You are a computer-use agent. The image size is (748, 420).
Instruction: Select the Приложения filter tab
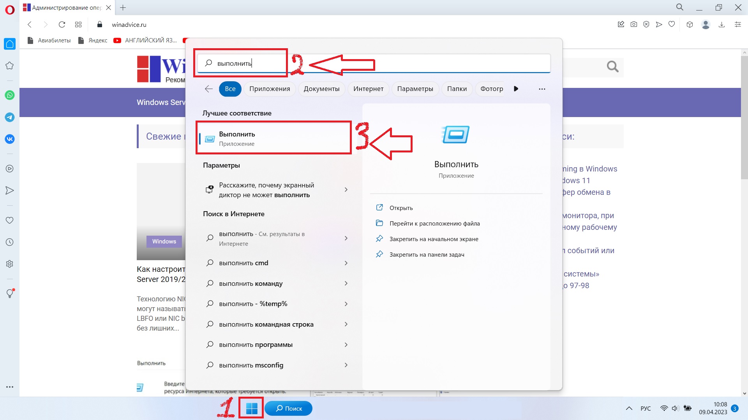[x=270, y=89]
